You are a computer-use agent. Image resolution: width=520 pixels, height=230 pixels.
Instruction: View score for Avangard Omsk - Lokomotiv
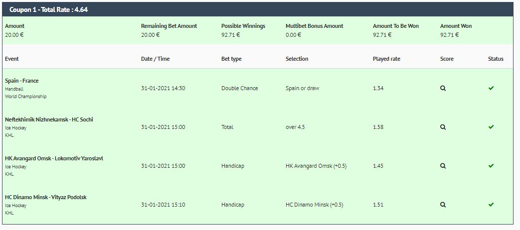point(443,166)
